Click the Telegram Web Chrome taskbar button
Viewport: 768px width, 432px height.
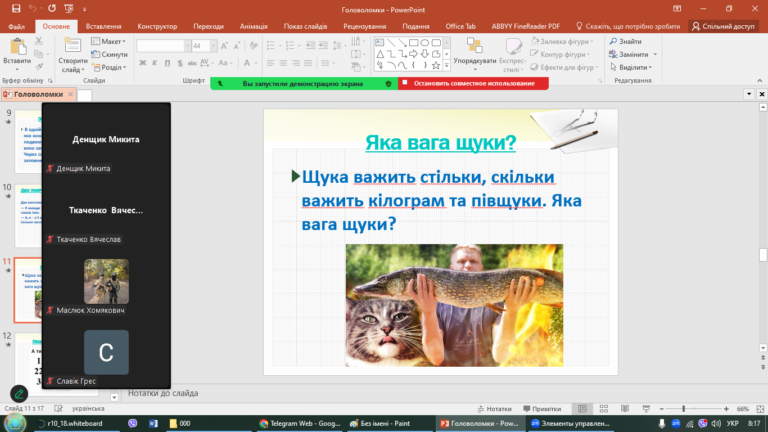[299, 424]
